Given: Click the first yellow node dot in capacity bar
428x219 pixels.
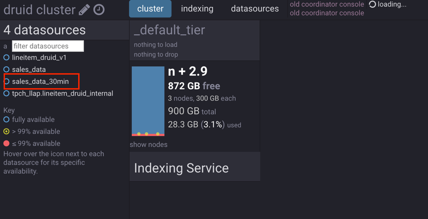Looking at the screenshot, I should point(139,134).
